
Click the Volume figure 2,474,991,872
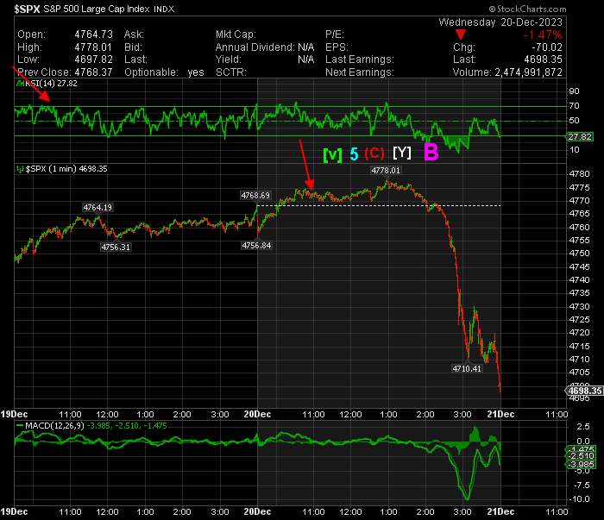[x=528, y=72]
